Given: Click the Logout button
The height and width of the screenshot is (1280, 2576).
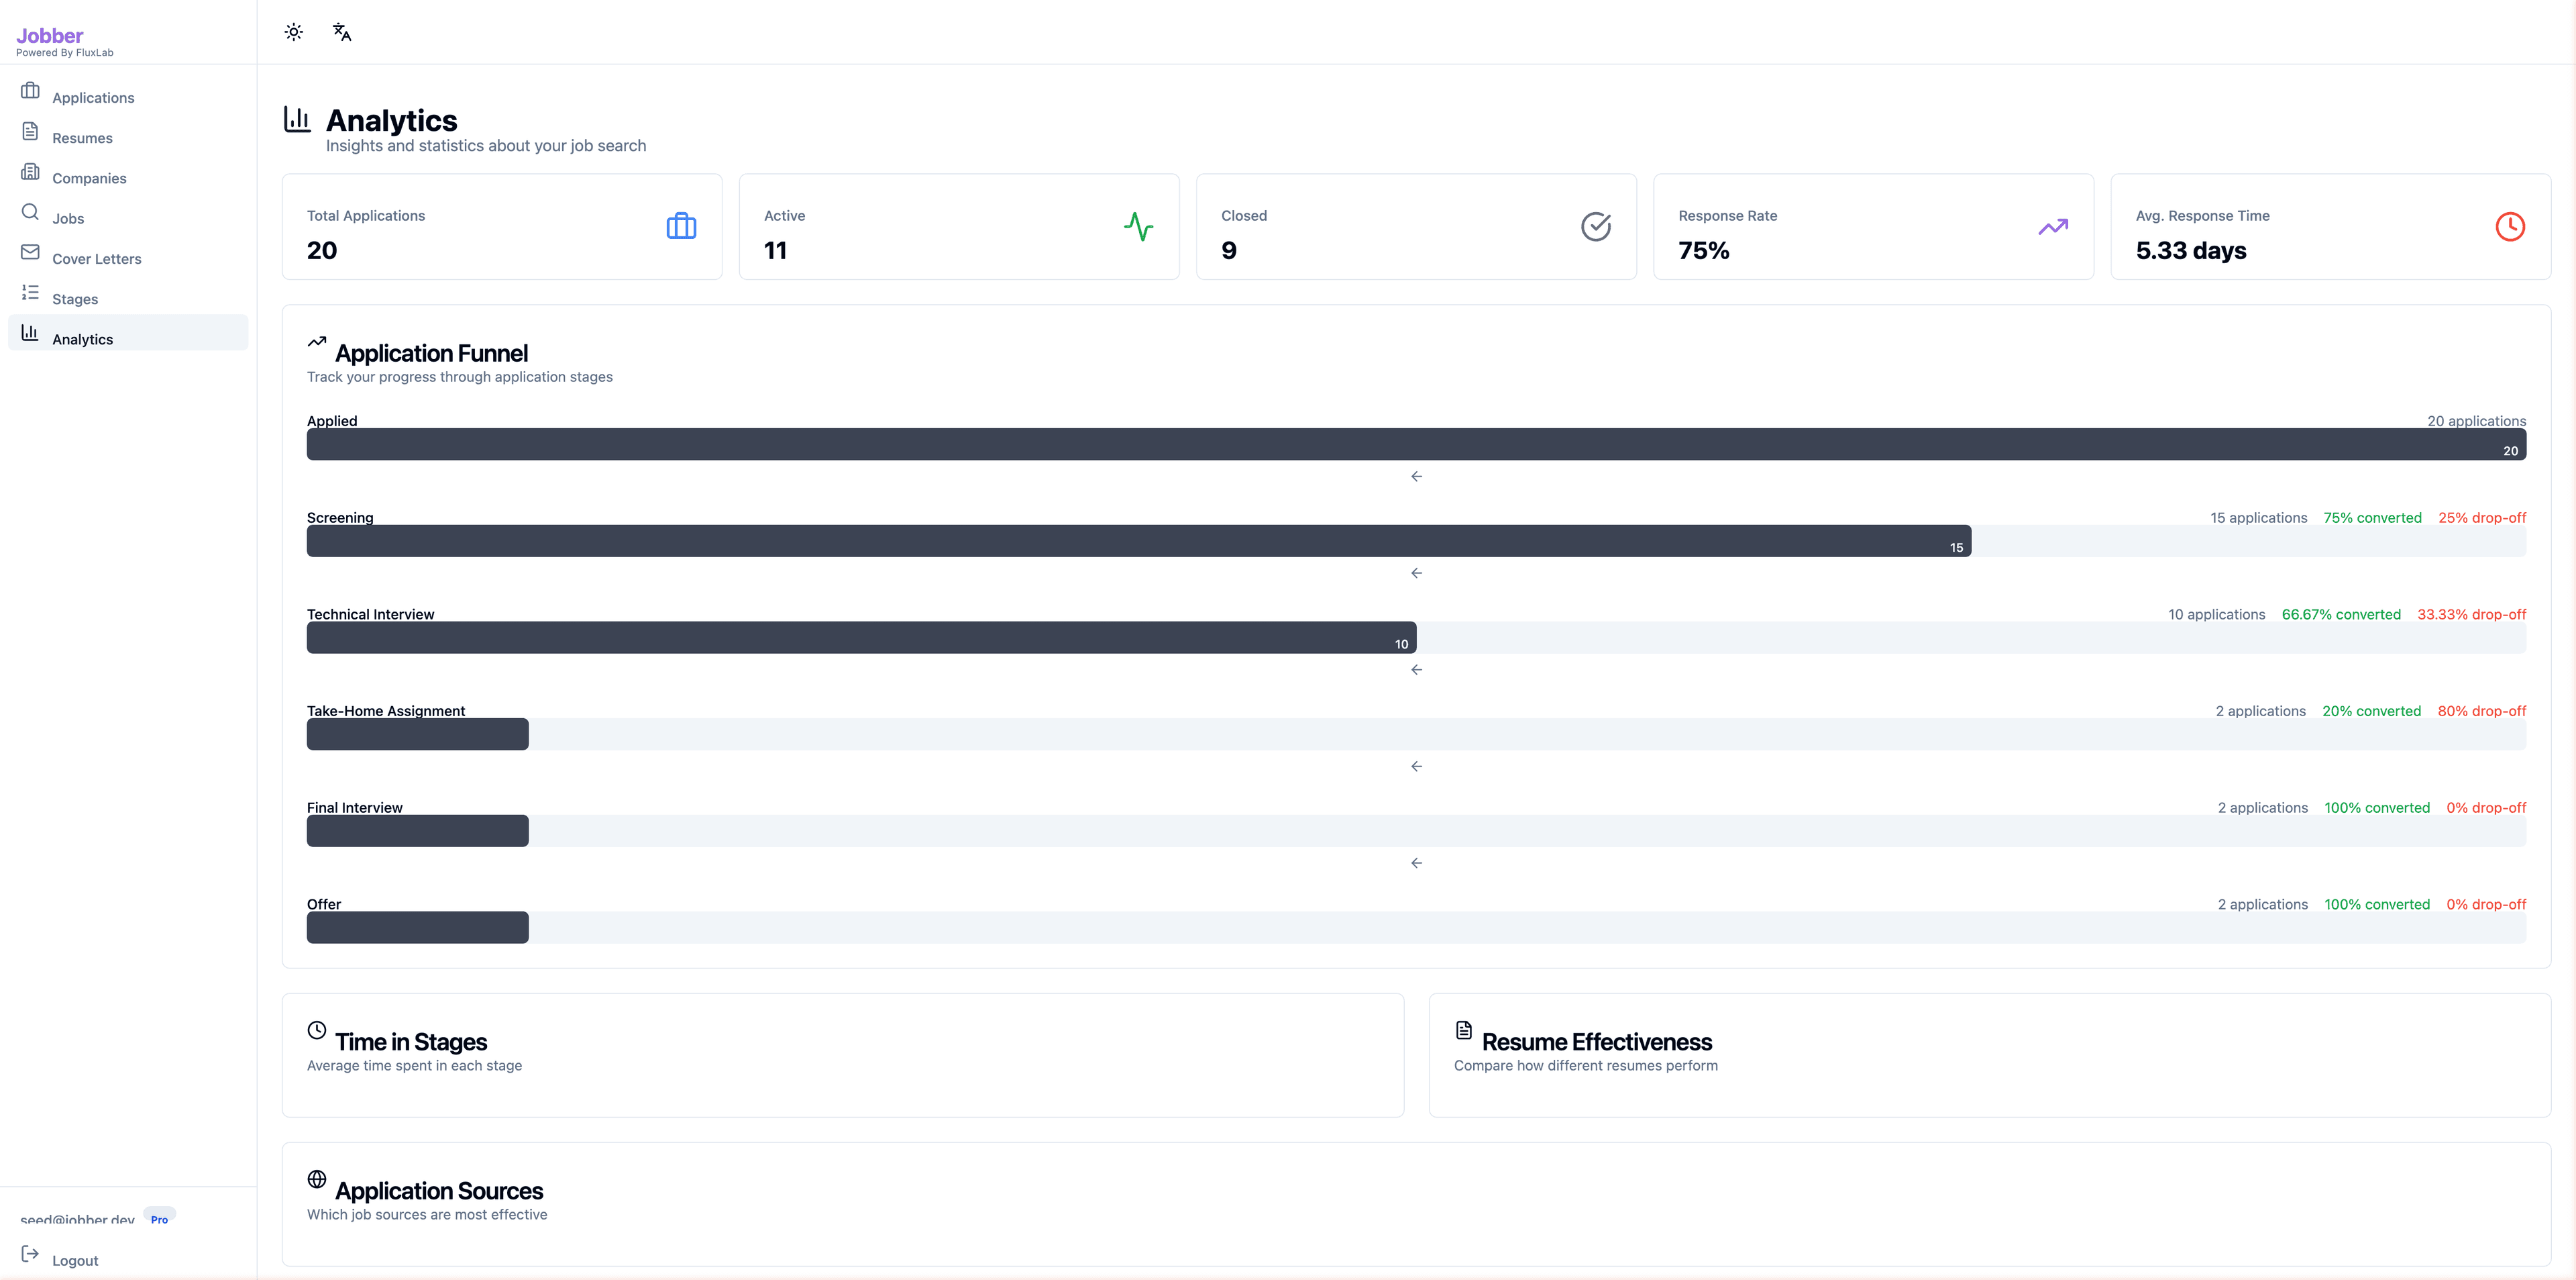Looking at the screenshot, I should (x=75, y=1259).
